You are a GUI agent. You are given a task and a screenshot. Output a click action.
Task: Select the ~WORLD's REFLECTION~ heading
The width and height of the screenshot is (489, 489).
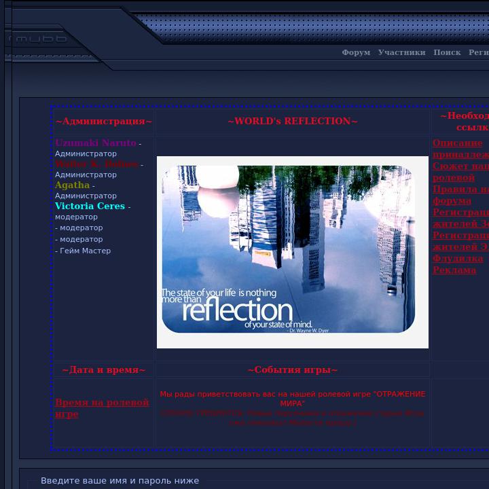coord(293,121)
